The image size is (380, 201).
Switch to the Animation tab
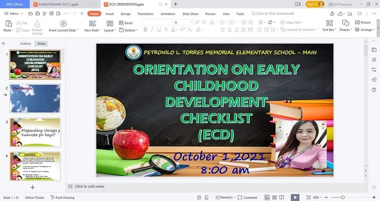(x=168, y=14)
